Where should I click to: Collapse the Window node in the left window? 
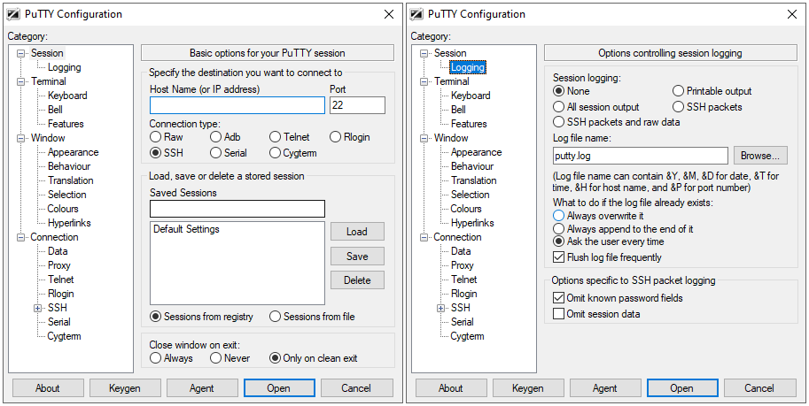point(20,138)
